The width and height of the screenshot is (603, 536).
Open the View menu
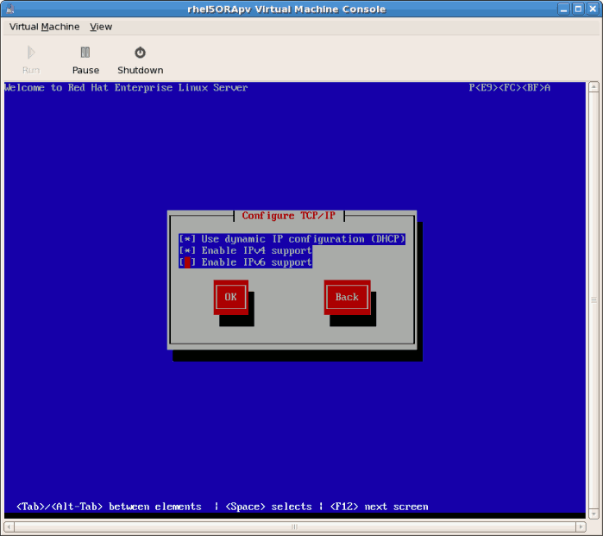tap(101, 27)
